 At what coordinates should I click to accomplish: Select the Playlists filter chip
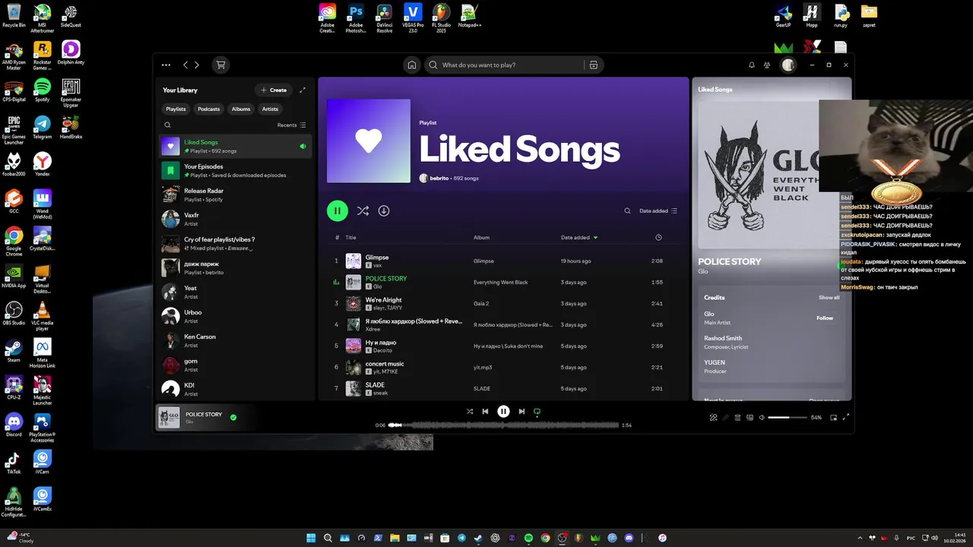pos(176,109)
